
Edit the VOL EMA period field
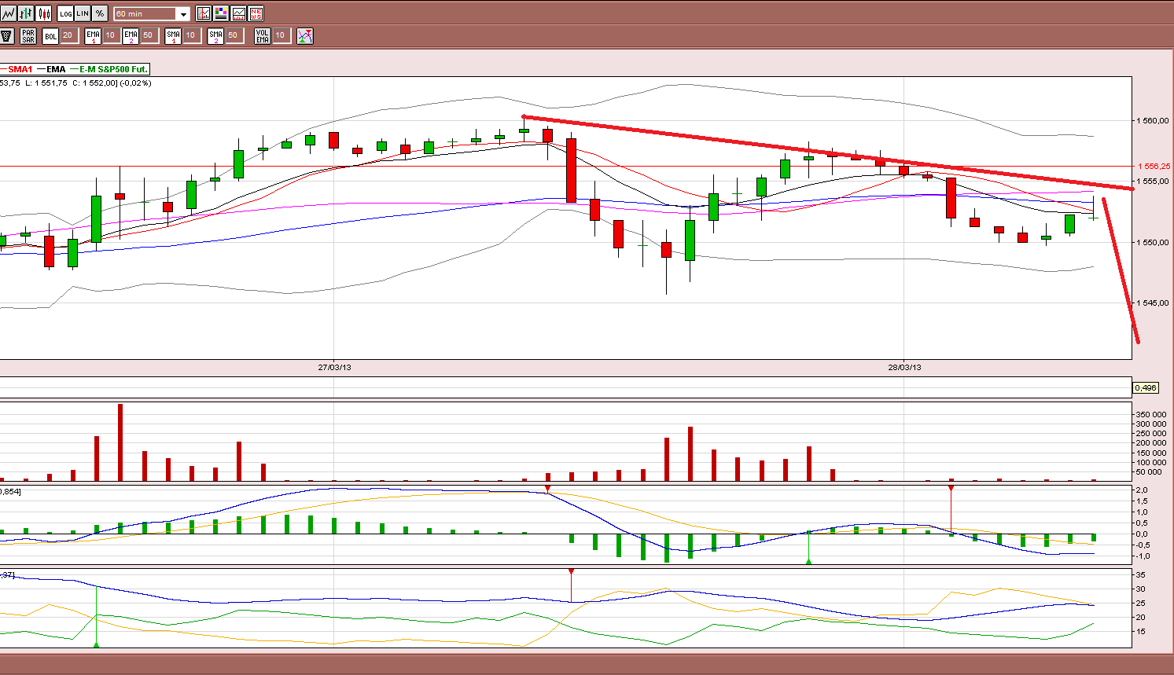pyautogui.click(x=281, y=35)
